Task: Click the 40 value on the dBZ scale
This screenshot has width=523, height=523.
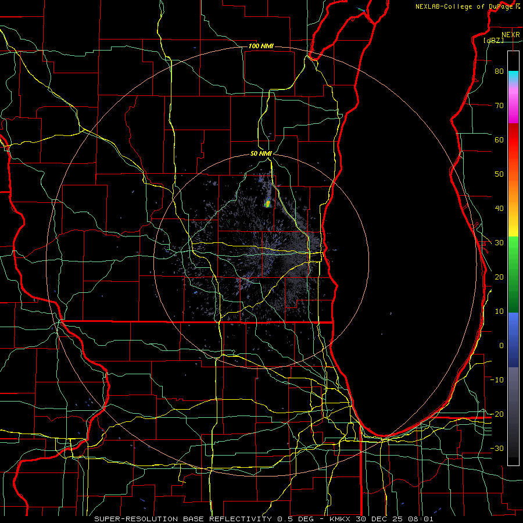Action: pos(499,209)
